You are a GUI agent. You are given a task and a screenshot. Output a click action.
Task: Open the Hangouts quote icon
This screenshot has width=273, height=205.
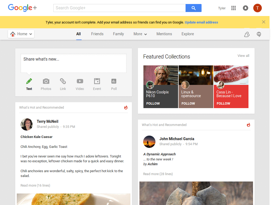point(259,34)
